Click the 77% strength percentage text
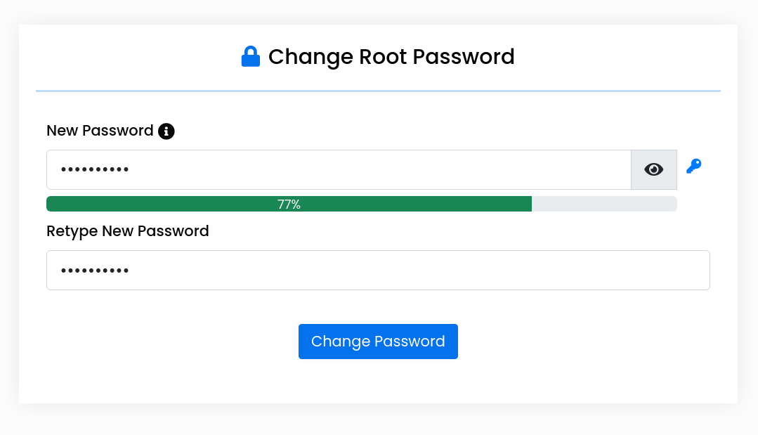Viewport: 758px width, 435px height. (289, 204)
